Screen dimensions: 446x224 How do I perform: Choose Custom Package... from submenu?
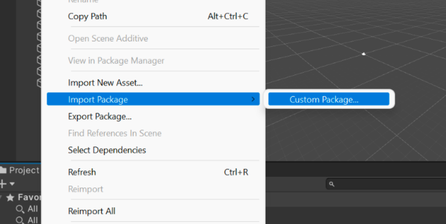324,100
